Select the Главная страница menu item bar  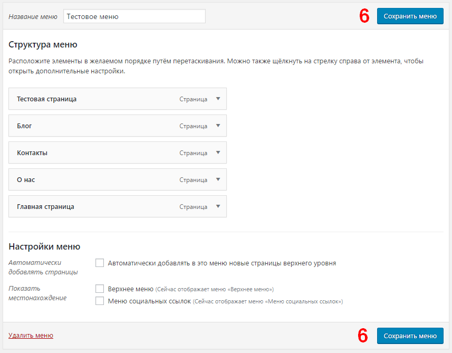(118, 206)
